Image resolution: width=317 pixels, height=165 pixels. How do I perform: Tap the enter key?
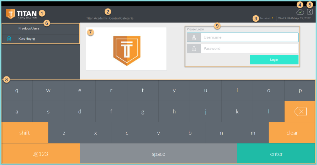pyautogui.click(x=276, y=154)
